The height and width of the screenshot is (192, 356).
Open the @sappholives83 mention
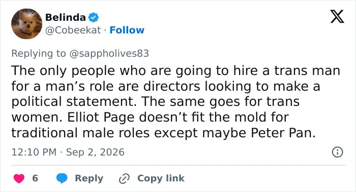click(109, 54)
